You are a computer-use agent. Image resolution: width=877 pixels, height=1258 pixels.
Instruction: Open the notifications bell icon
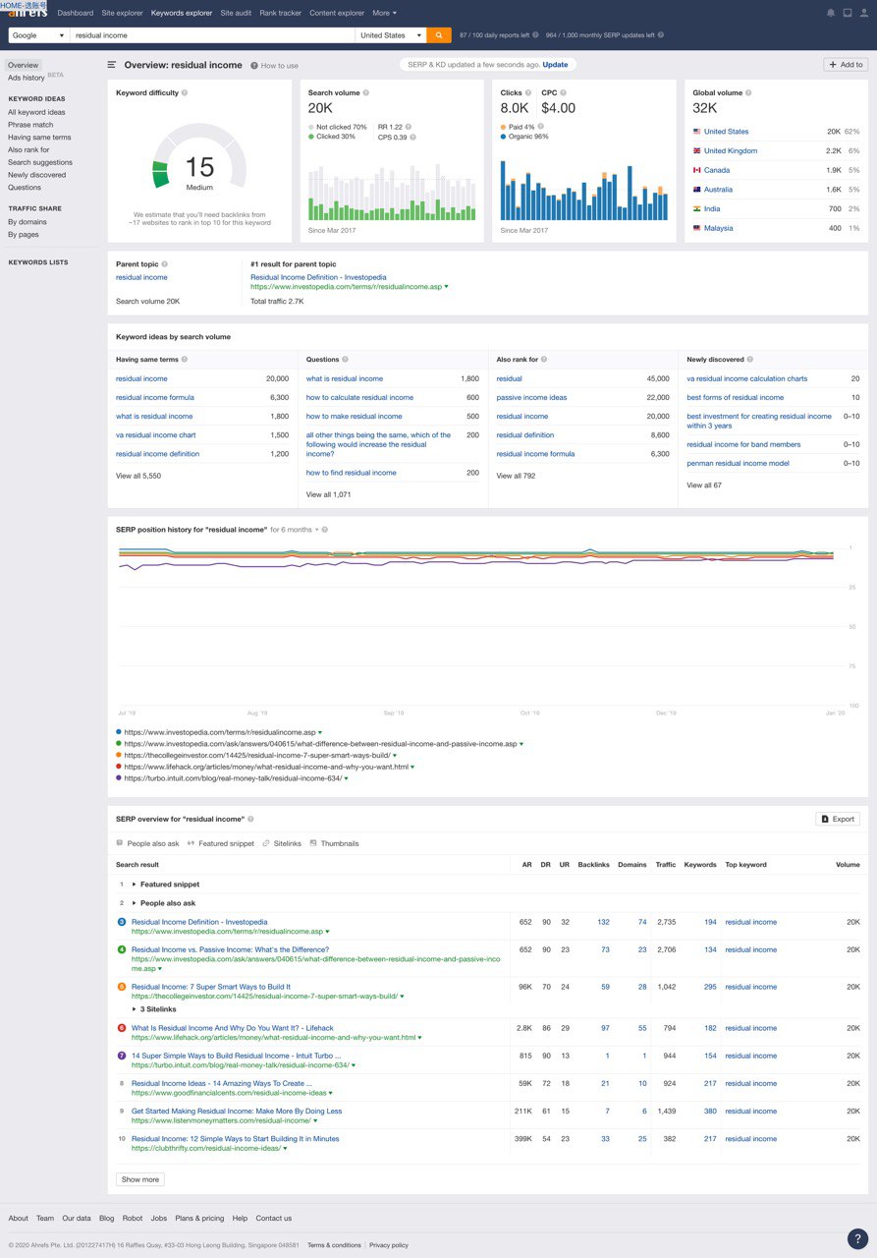(831, 13)
